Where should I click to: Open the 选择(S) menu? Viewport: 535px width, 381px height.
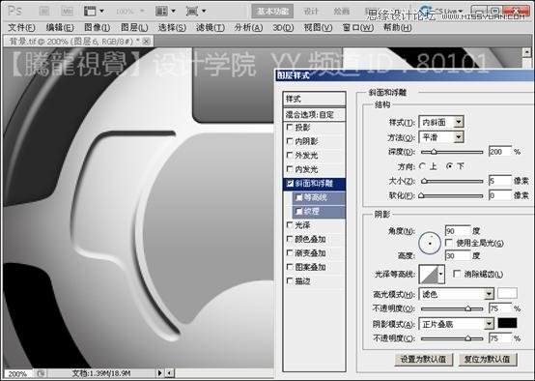(172, 27)
